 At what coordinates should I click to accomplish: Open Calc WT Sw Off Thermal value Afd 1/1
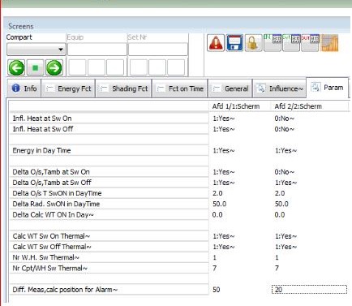point(224,247)
